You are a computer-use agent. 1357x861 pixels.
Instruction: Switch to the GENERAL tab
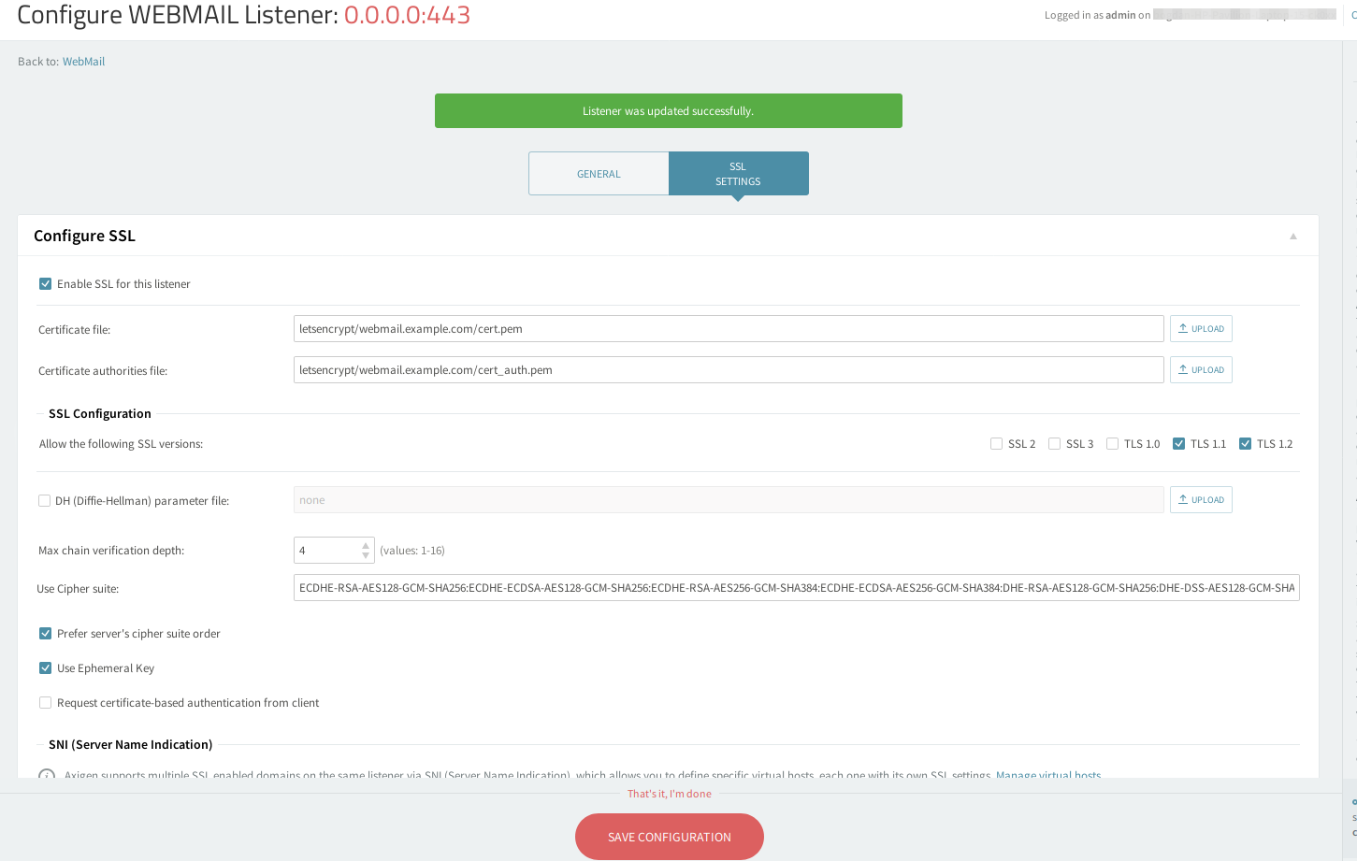(x=599, y=174)
